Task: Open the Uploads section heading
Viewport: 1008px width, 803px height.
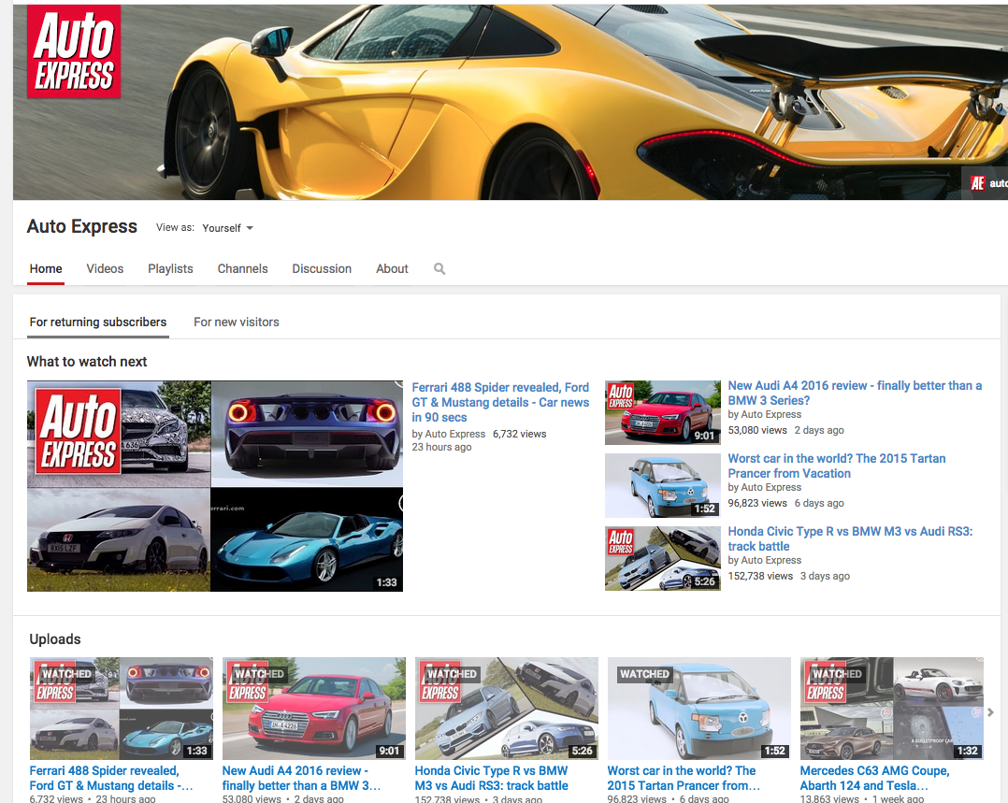Action: (55, 639)
